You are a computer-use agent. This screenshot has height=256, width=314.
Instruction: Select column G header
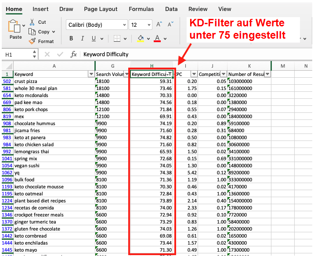(113, 66)
